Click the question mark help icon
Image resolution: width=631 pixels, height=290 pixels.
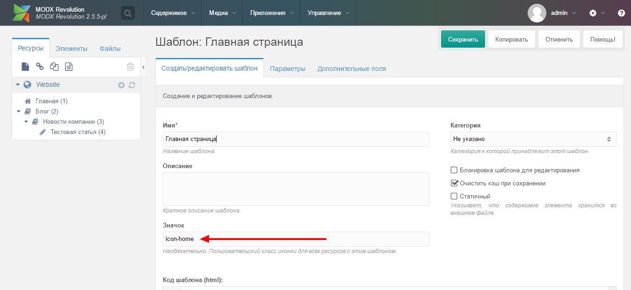621,13
